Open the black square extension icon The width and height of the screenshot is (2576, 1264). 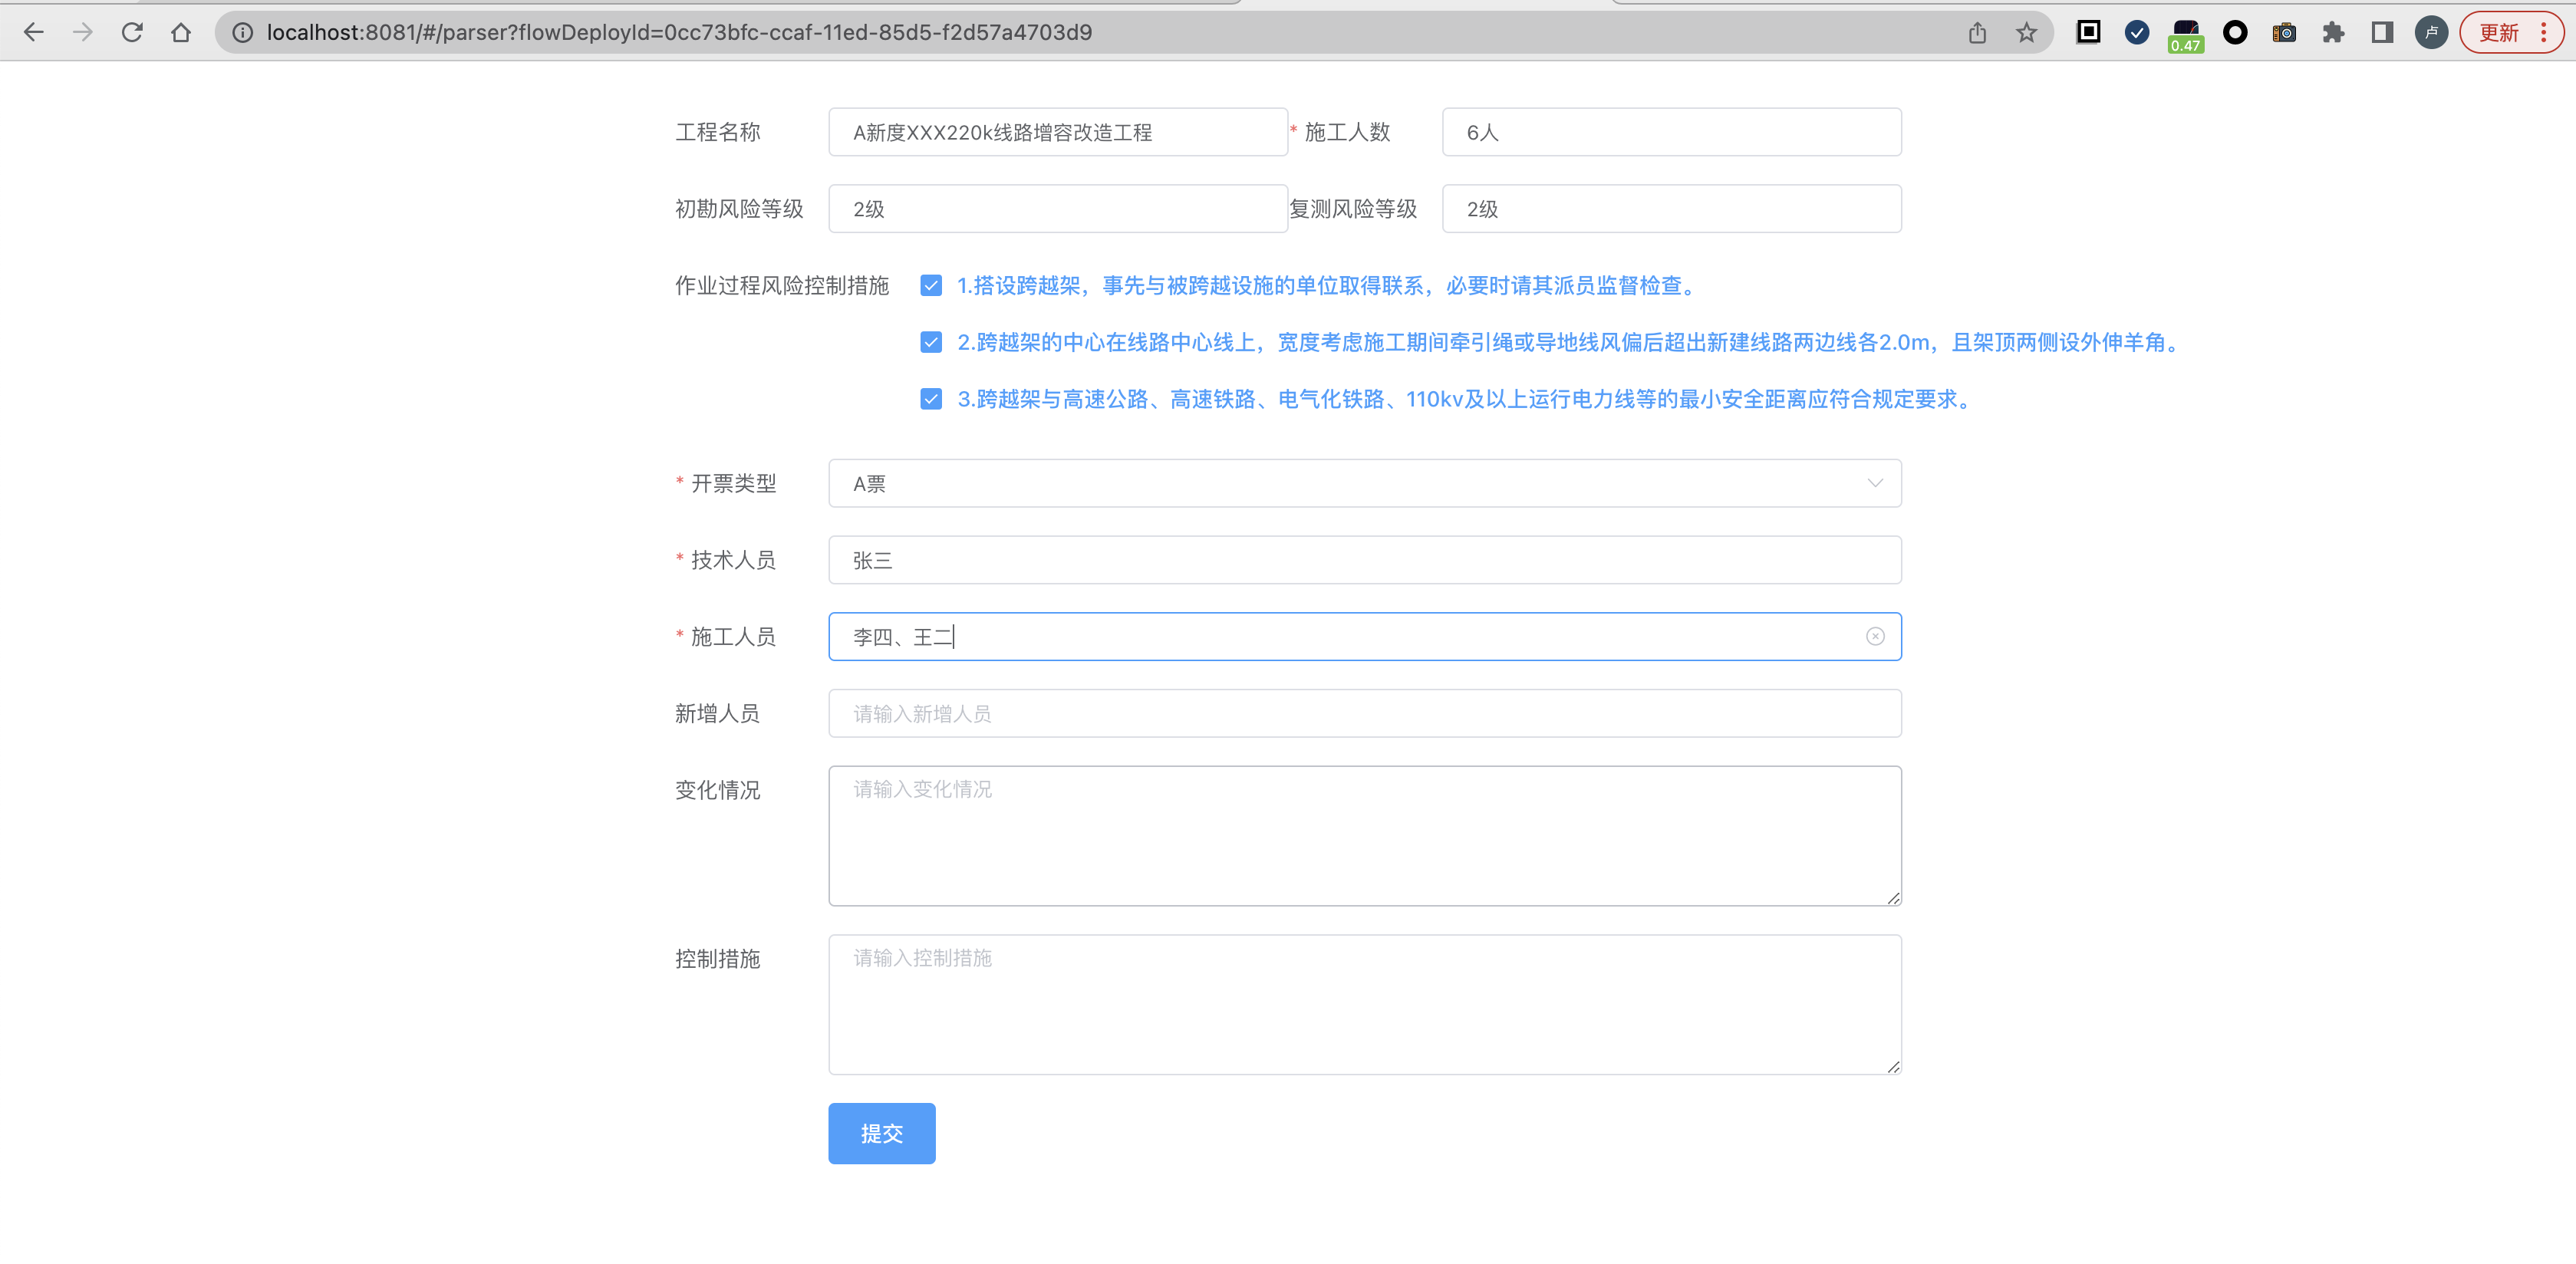[x=2088, y=32]
